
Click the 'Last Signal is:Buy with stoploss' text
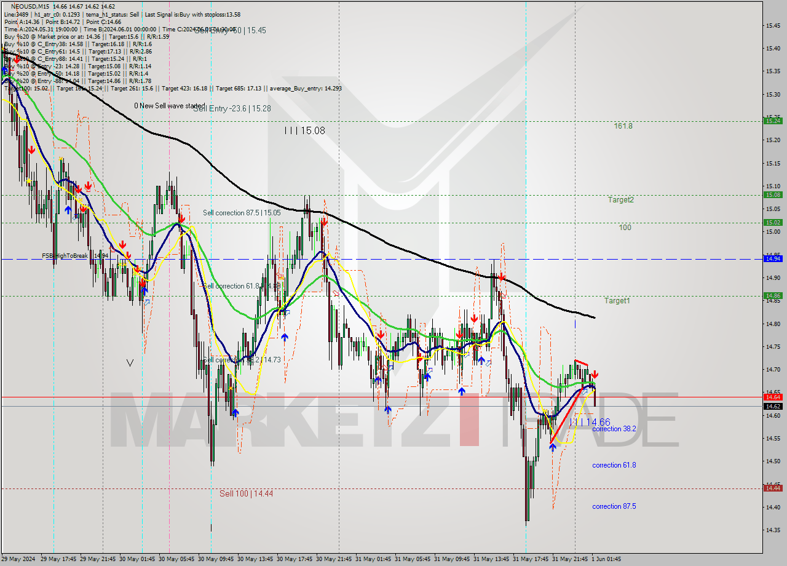[x=192, y=14]
